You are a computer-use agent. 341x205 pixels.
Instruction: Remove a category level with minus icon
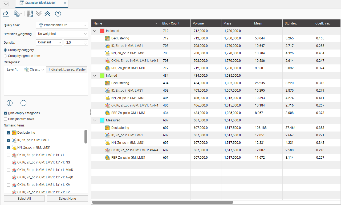(x=23, y=103)
